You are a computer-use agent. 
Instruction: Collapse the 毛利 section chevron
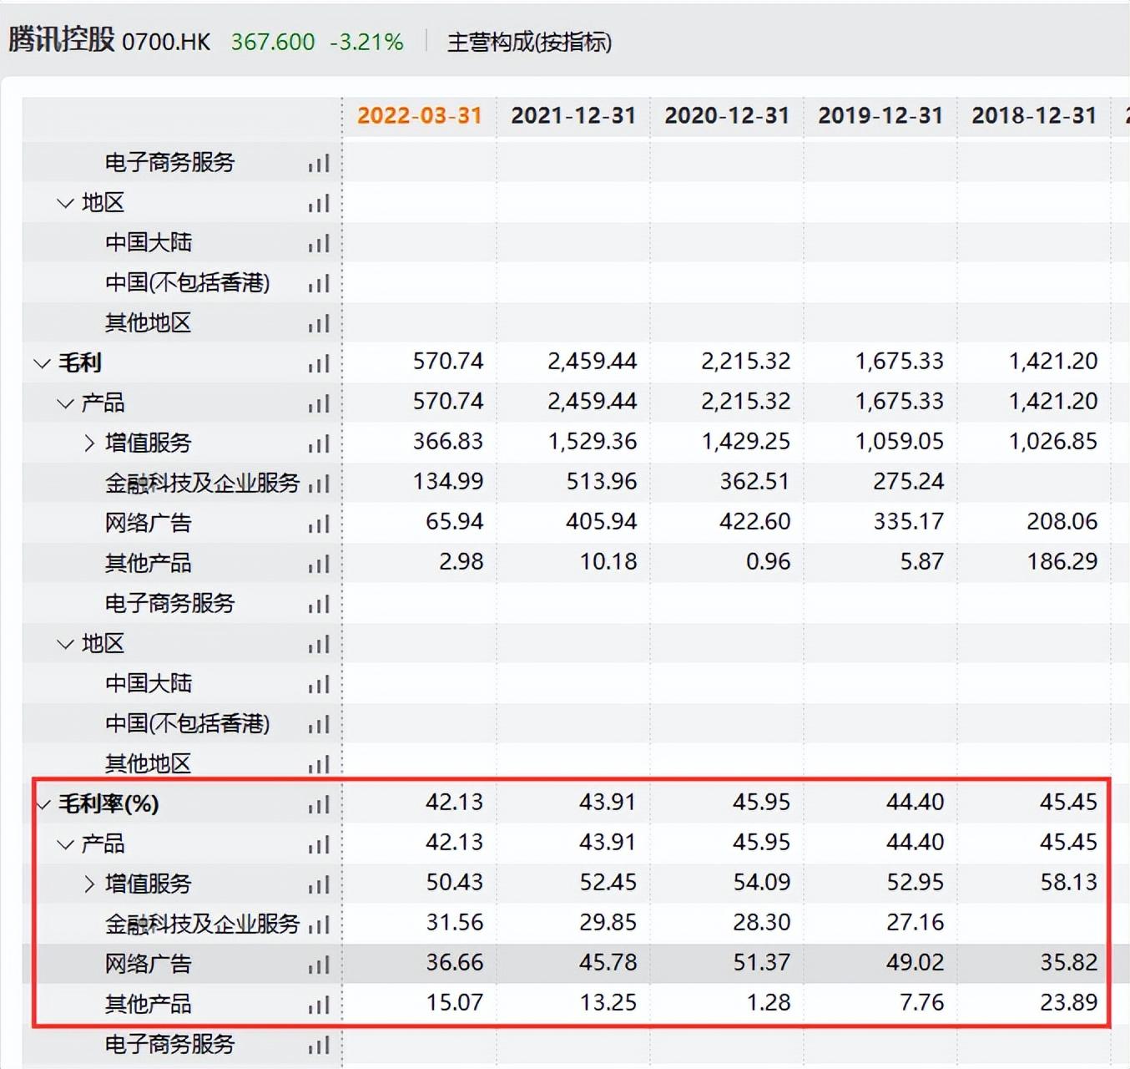tap(42, 363)
